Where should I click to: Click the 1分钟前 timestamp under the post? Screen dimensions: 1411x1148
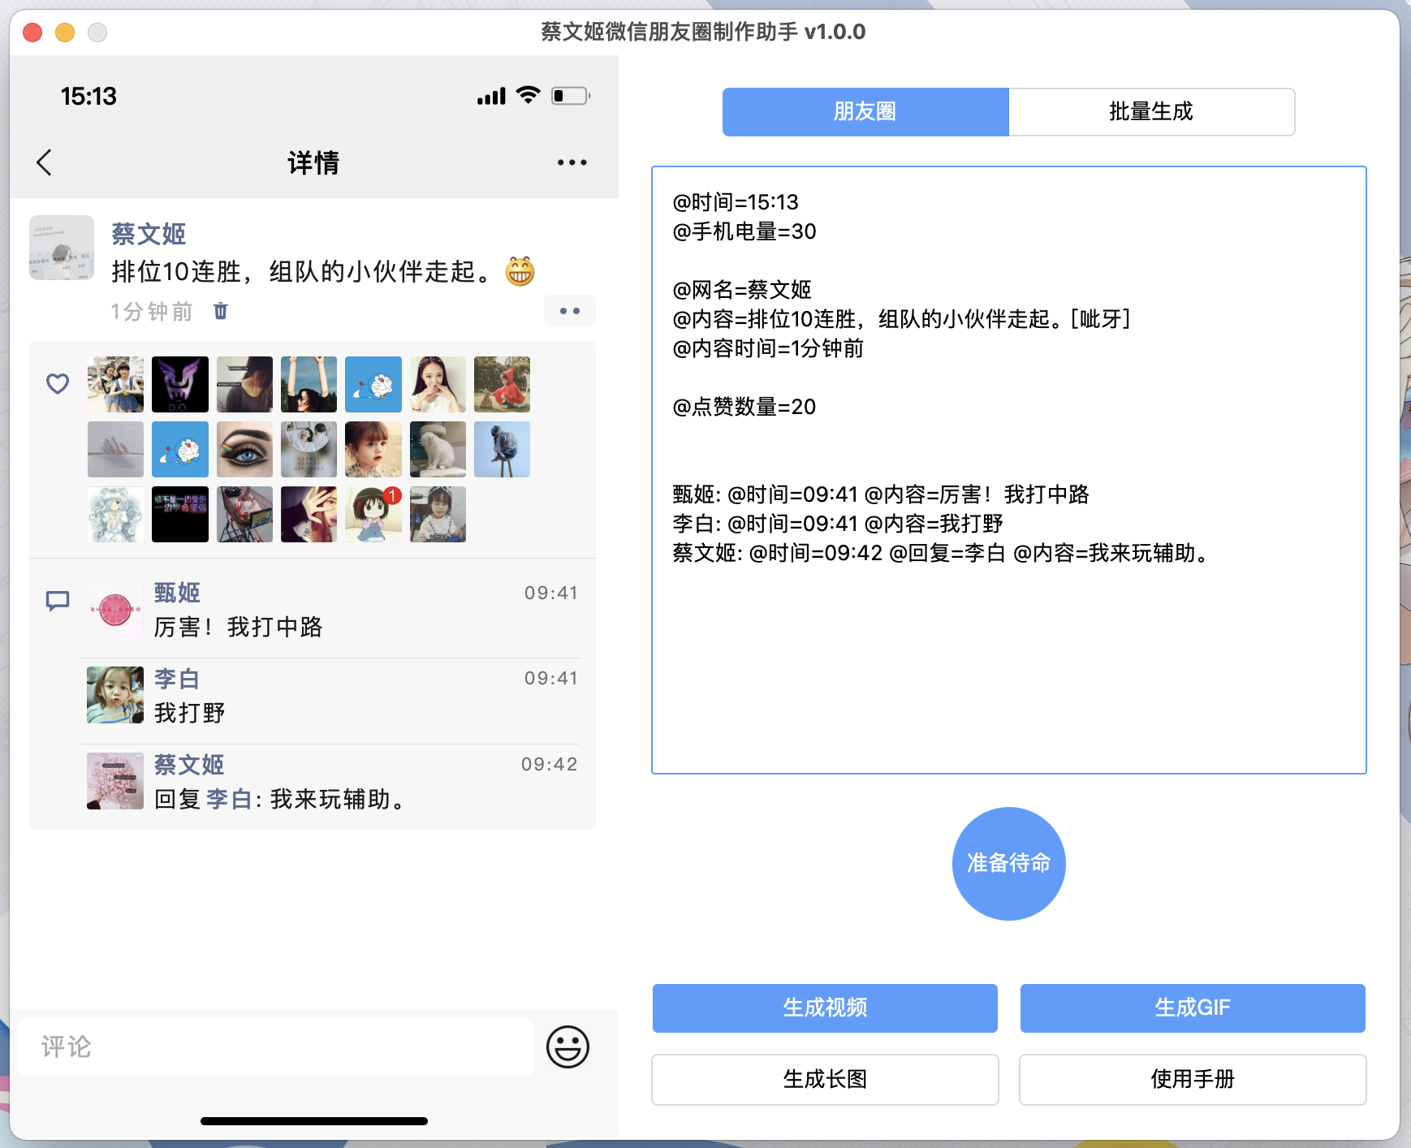152,312
